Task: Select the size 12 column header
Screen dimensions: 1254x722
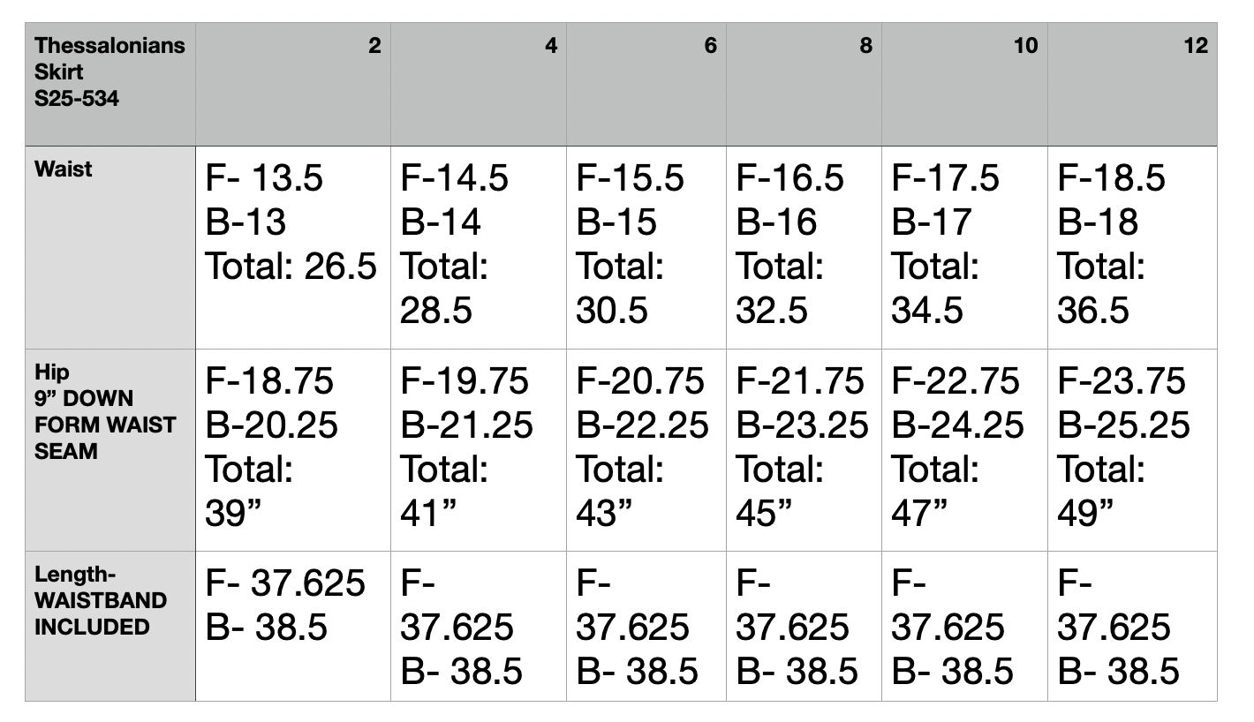Action: pyautogui.click(x=1132, y=85)
